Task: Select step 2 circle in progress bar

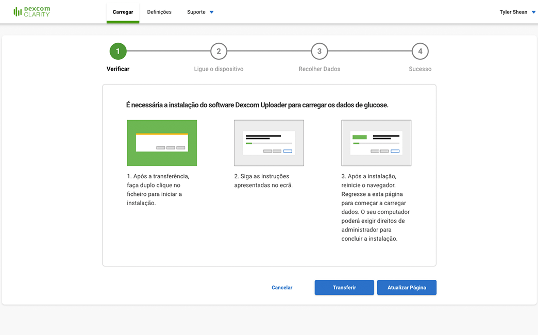Action: pyautogui.click(x=218, y=51)
